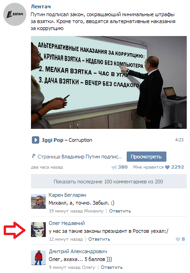Image resolution: width=190 pixels, height=273 pixels.
Task: Click the repost megaphone icon
Action: [114, 167]
